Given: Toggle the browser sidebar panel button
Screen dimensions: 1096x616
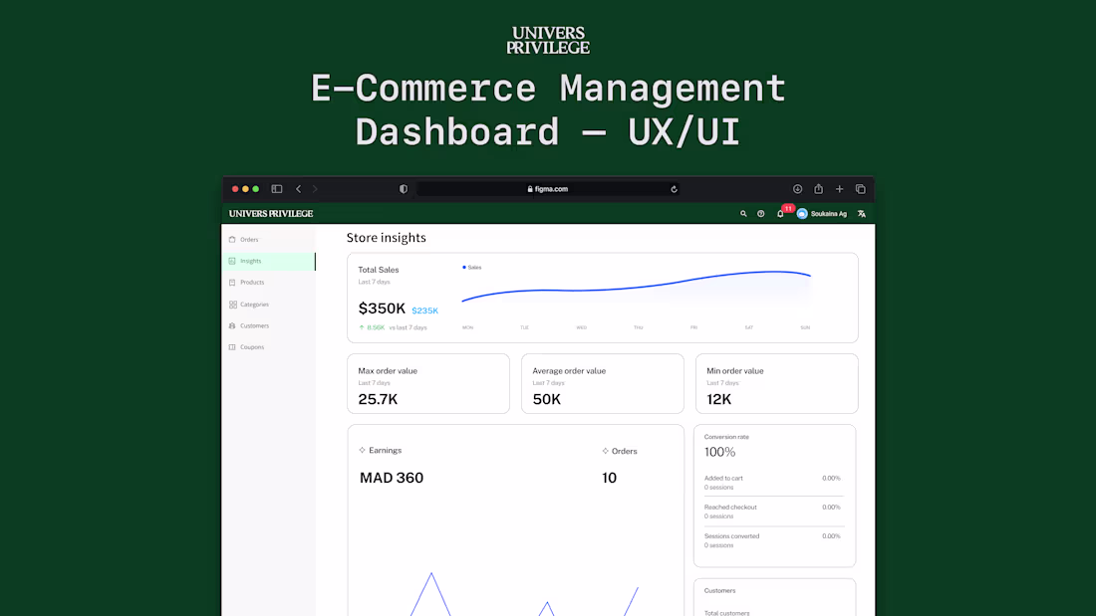Looking at the screenshot, I should pos(276,189).
